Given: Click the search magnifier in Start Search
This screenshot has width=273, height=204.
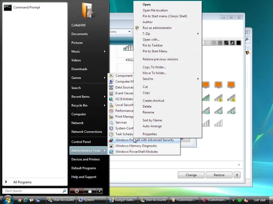Looking at the screenshot, I should click(64, 191).
